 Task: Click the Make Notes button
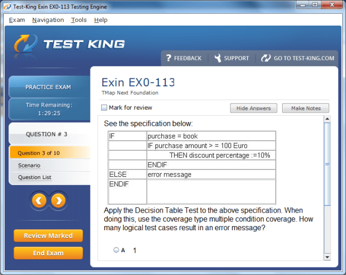(x=306, y=108)
